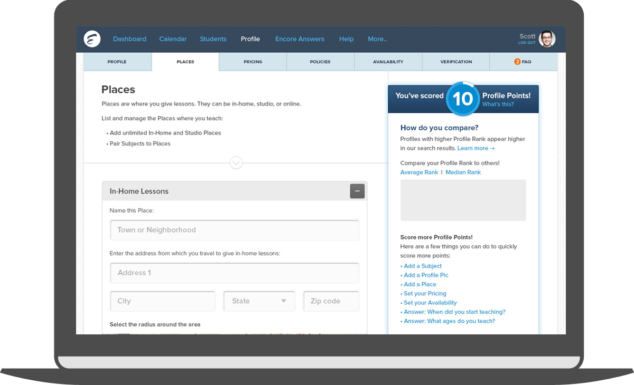
Task: Open the More.. menu
Action: pos(377,39)
